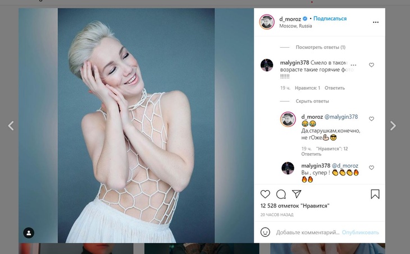Open the comment bubble icon

click(281, 194)
